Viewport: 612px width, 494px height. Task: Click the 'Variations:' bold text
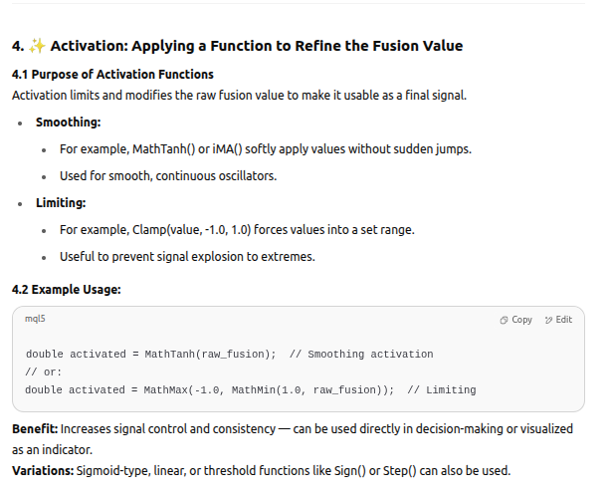(x=43, y=470)
